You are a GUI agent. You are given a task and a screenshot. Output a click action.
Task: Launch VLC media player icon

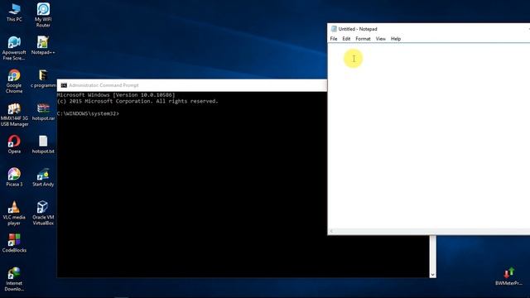tap(14, 214)
